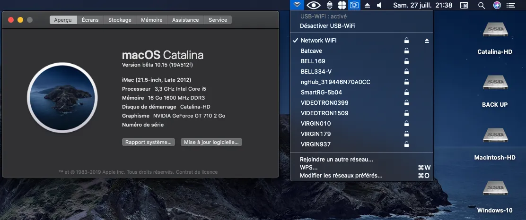Image resolution: width=526 pixels, height=220 pixels.
Task: Open the eject menu in menu bar
Action: pos(368,5)
